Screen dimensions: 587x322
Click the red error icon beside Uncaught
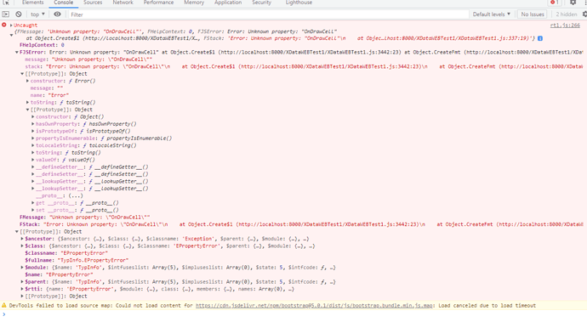(x=4, y=25)
